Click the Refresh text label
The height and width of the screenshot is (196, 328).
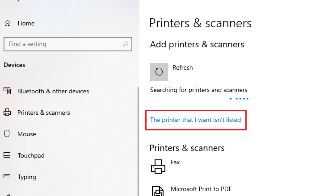click(x=182, y=68)
